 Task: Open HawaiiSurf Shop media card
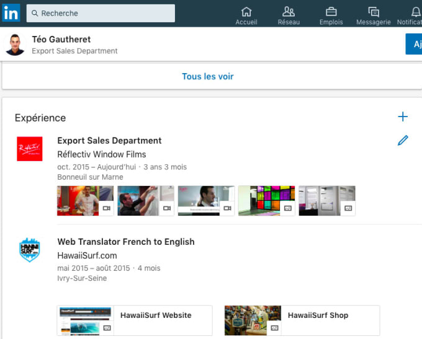point(302,320)
